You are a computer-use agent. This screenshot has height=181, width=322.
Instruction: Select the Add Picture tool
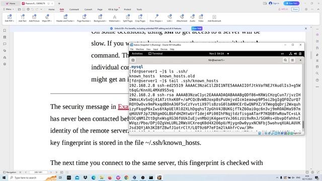tap(34, 18)
